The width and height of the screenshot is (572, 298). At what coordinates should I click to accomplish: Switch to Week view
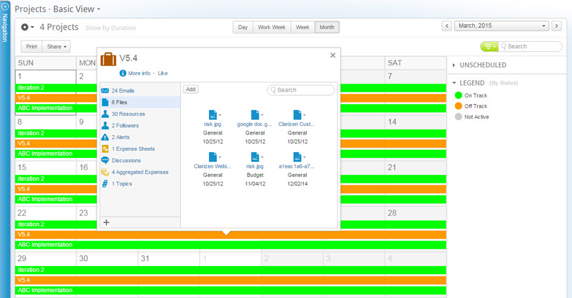302,27
